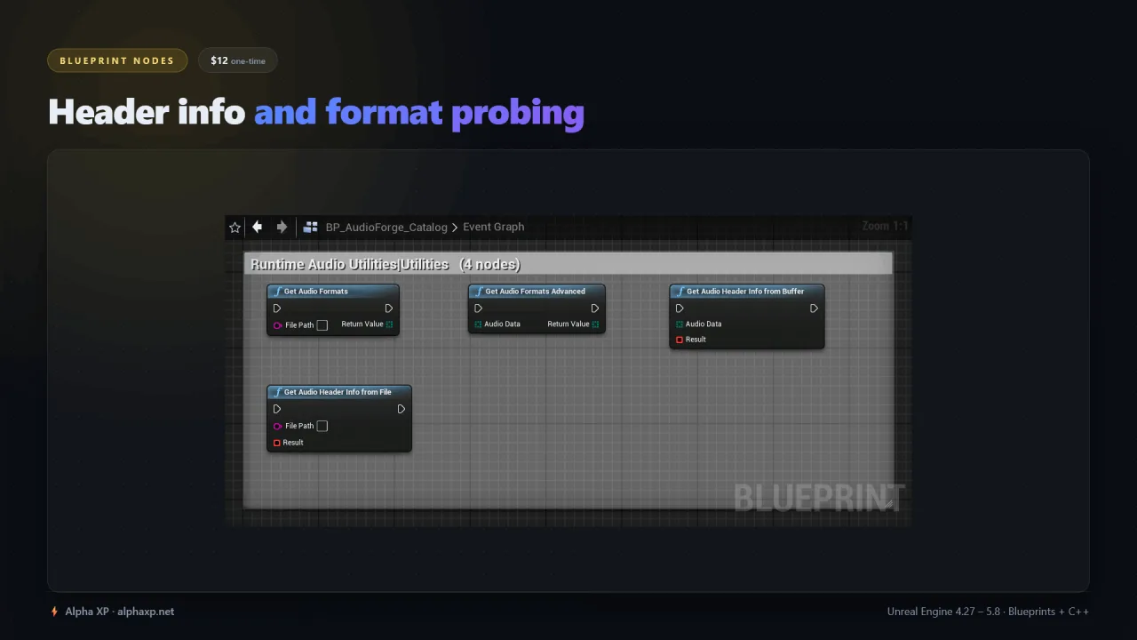This screenshot has width=1137, height=640.
Task: Click input exec pin on Header Info from Buffer
Action: 680,308
